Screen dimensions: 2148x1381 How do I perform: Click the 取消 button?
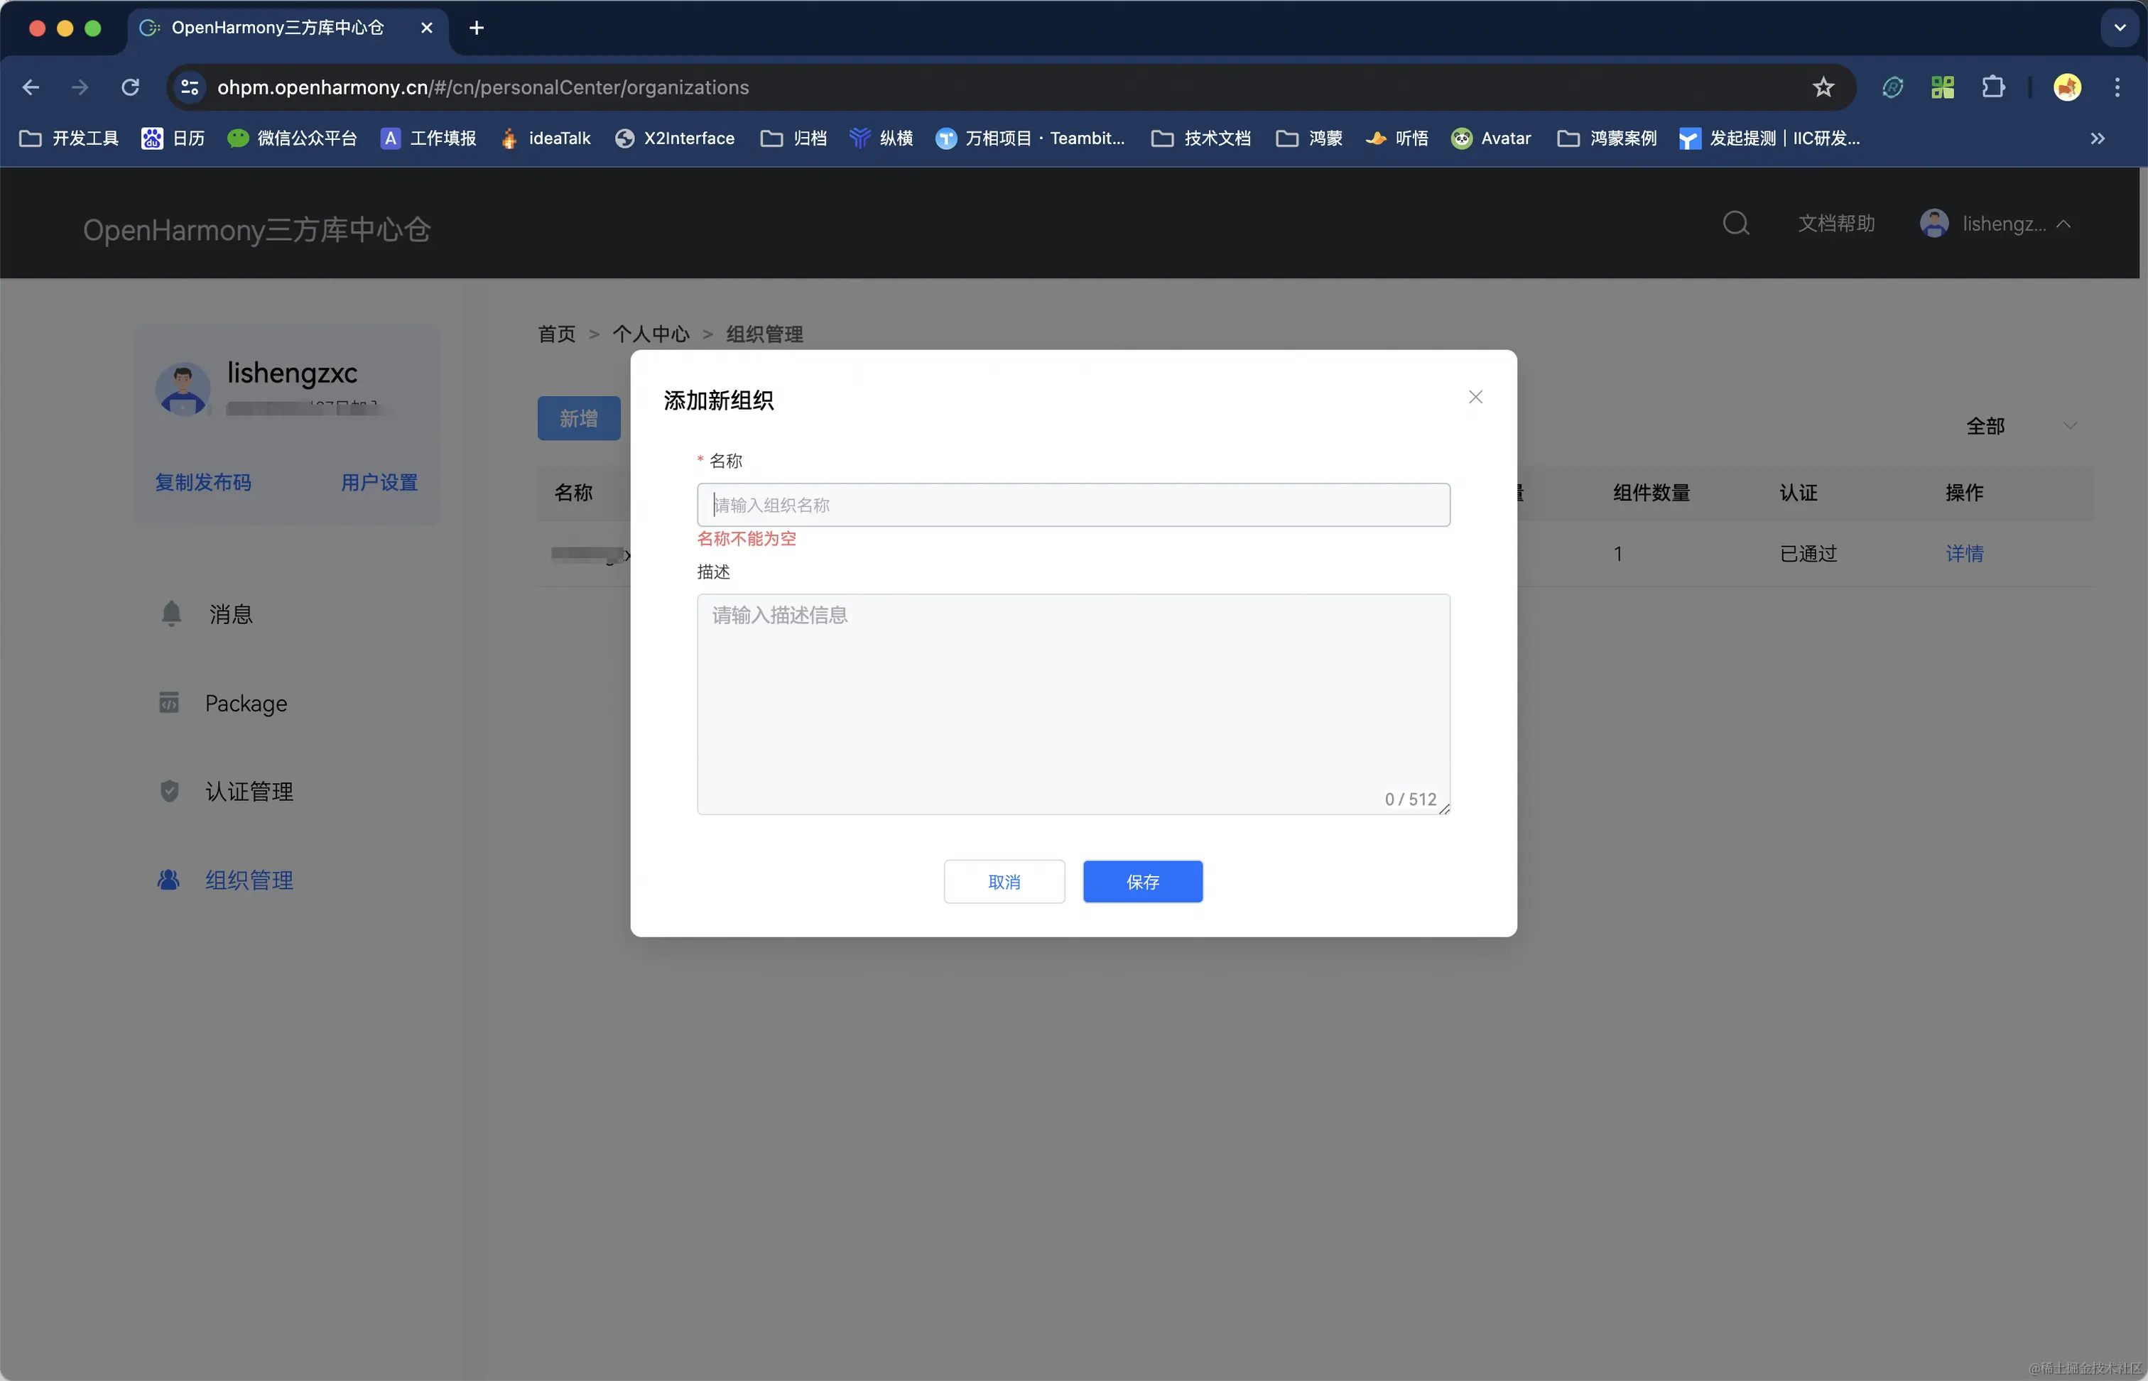(1004, 882)
